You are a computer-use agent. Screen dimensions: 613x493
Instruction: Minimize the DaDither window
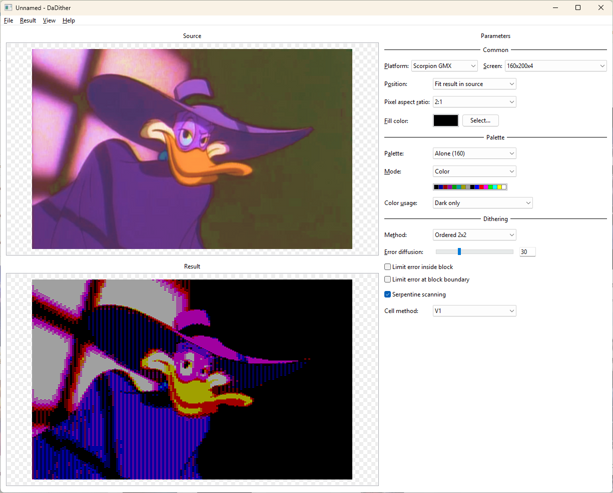(555, 7)
